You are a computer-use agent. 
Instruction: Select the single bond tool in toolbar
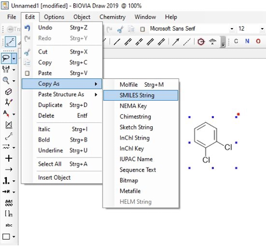coord(117,41)
